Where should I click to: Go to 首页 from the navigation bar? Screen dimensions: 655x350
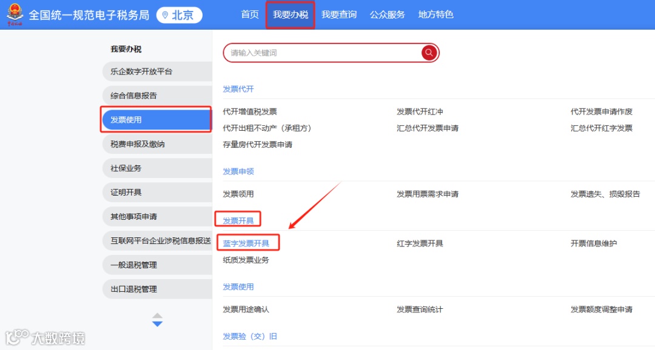click(249, 15)
